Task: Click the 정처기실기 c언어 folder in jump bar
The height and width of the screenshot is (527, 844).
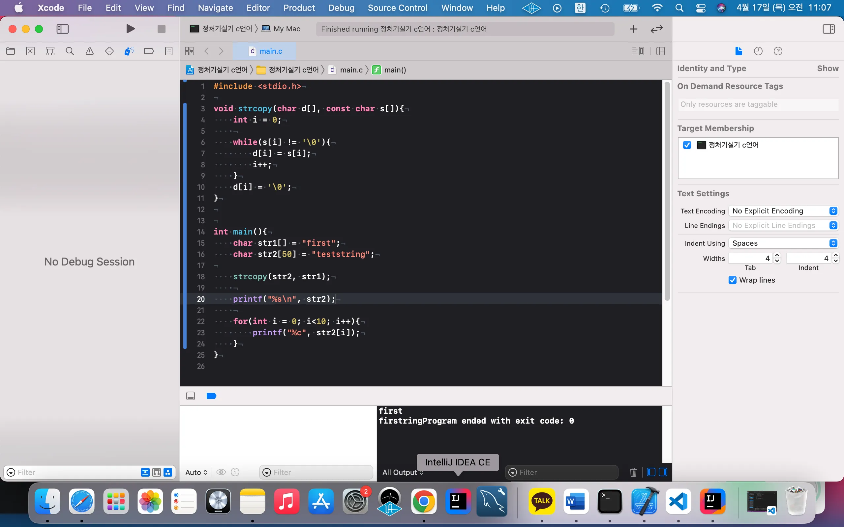Action: (x=288, y=70)
